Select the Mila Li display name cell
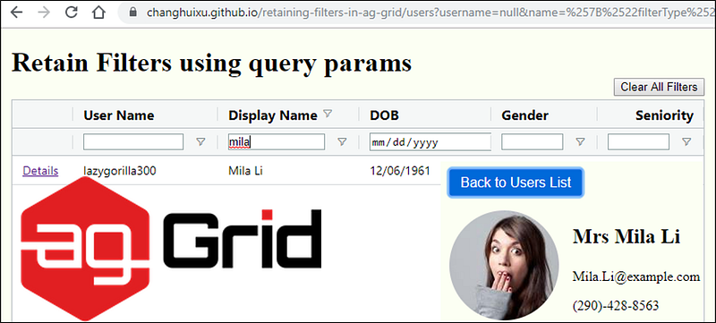 coord(245,171)
